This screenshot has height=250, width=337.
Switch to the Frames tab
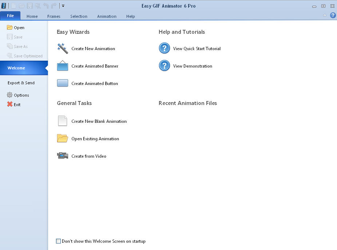point(54,16)
